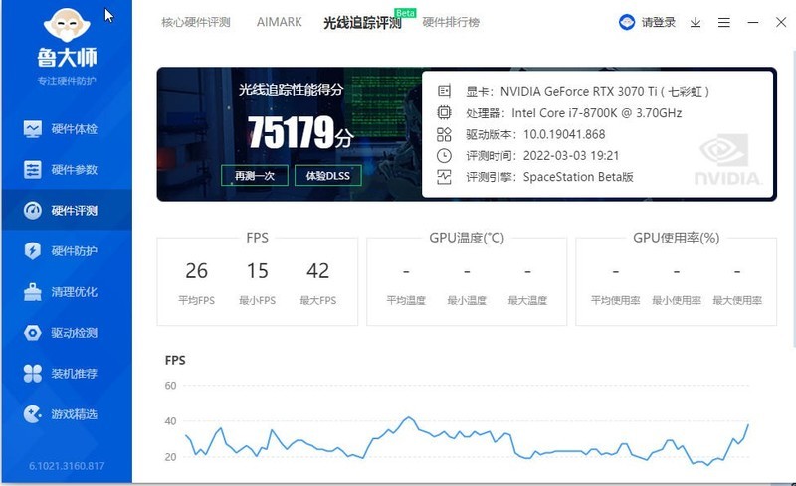The height and width of the screenshot is (486, 796).
Task: Click the version number 6.1021.3160.817
Action: [67, 466]
